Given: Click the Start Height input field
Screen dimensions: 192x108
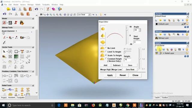Looking at the screenshot, I should 137,42.
